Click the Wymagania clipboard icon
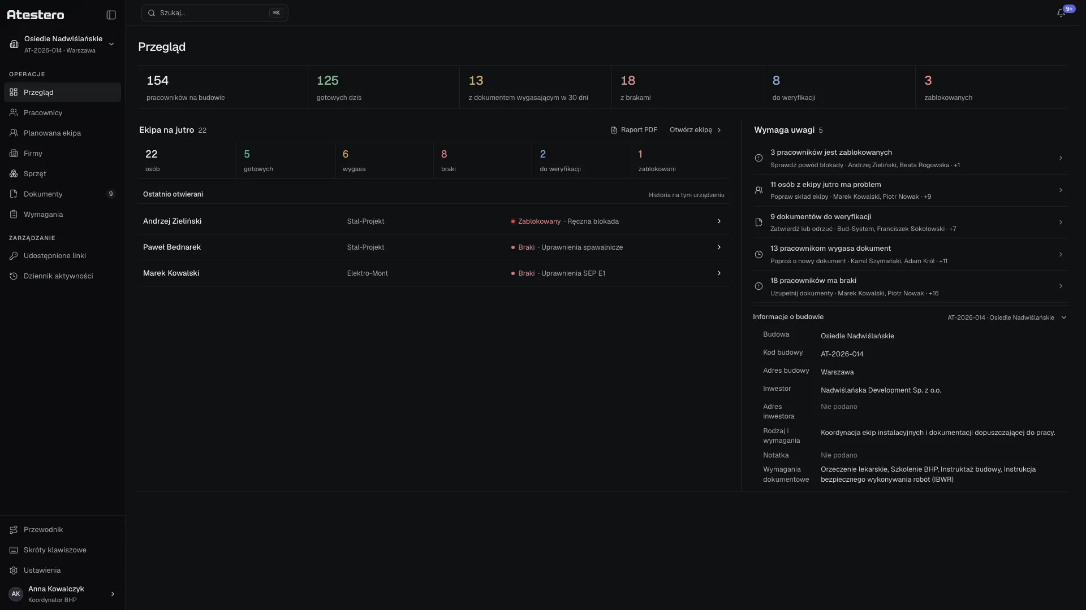Image resolution: width=1086 pixels, height=610 pixels. pyautogui.click(x=14, y=214)
